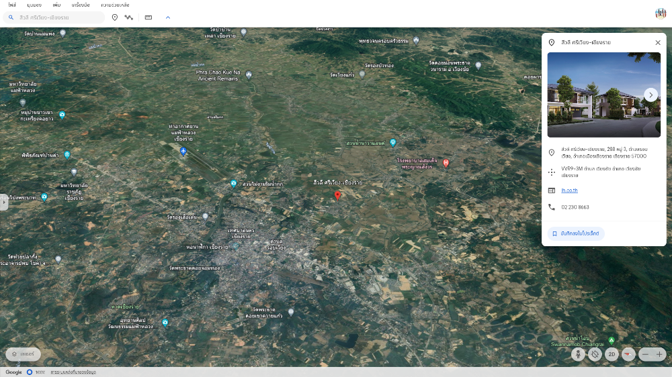The image size is (672, 377).
Task: Open data attribution link in status bar
Action: coord(73,372)
